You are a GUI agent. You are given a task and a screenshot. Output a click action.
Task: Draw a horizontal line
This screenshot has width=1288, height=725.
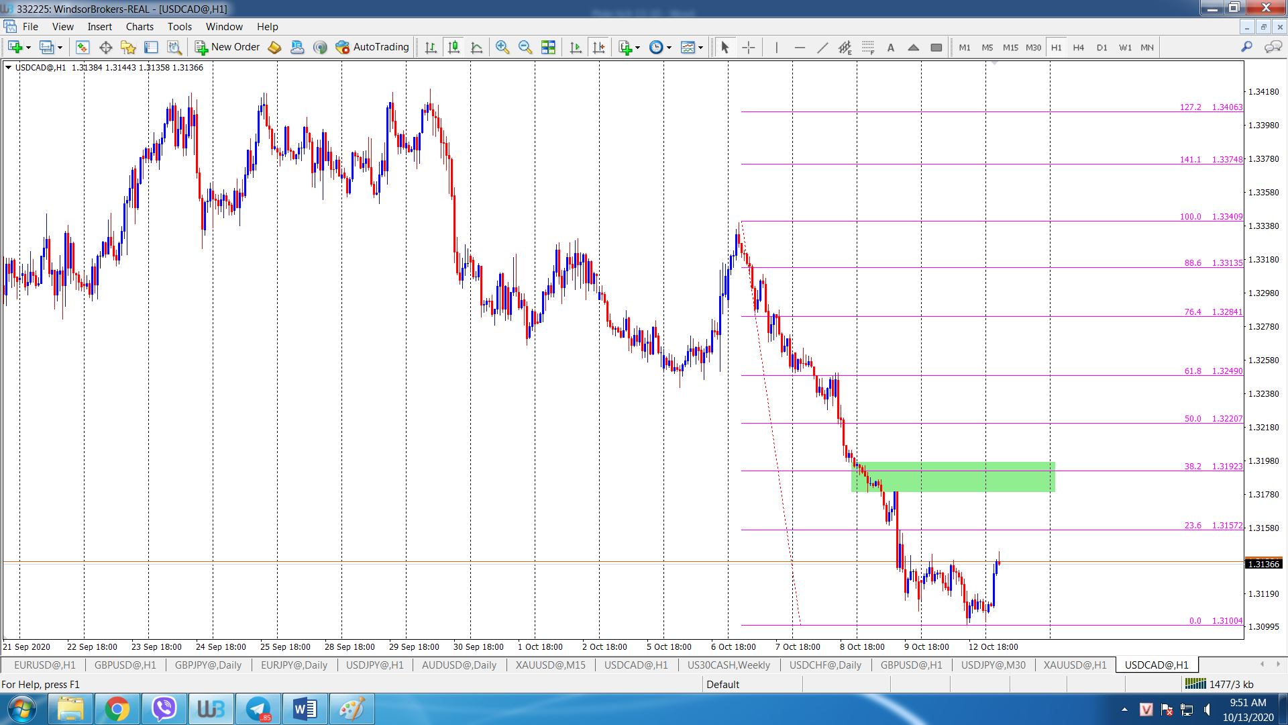coord(800,47)
